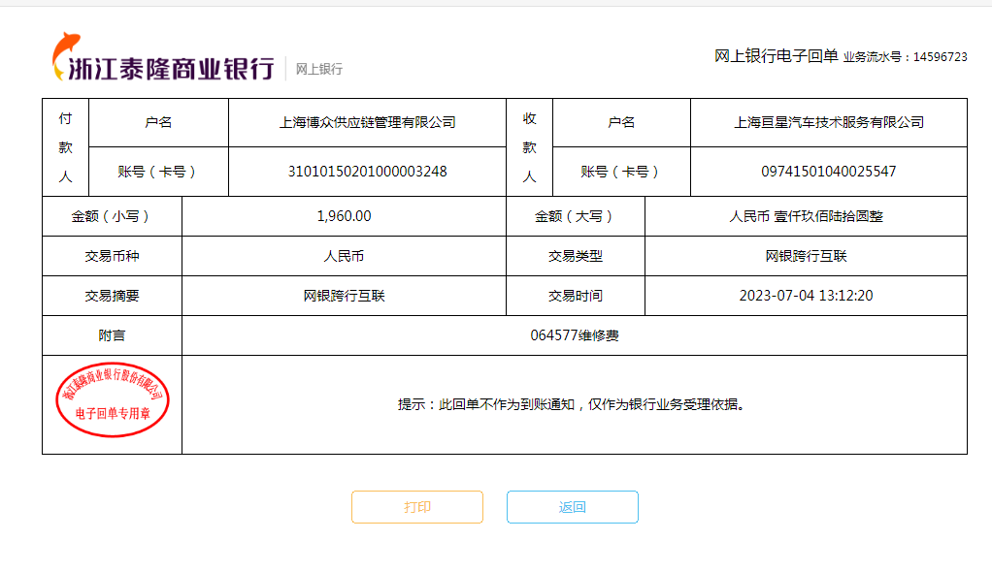The height and width of the screenshot is (572, 992).
Task: Click the Zhejiang Tailong Bank logo icon
Action: pyautogui.click(x=68, y=55)
